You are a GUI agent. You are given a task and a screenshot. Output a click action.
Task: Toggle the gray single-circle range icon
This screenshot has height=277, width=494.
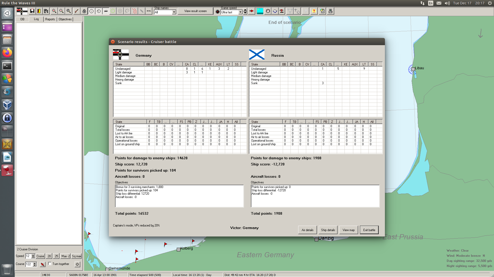click(x=127, y=11)
